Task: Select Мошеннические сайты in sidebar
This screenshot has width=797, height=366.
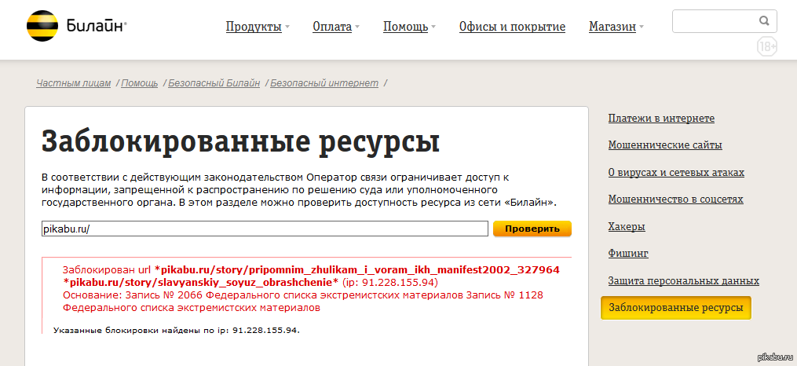Action: (665, 145)
